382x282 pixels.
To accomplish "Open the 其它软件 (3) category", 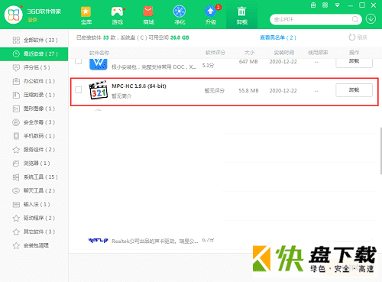I will click(x=34, y=232).
